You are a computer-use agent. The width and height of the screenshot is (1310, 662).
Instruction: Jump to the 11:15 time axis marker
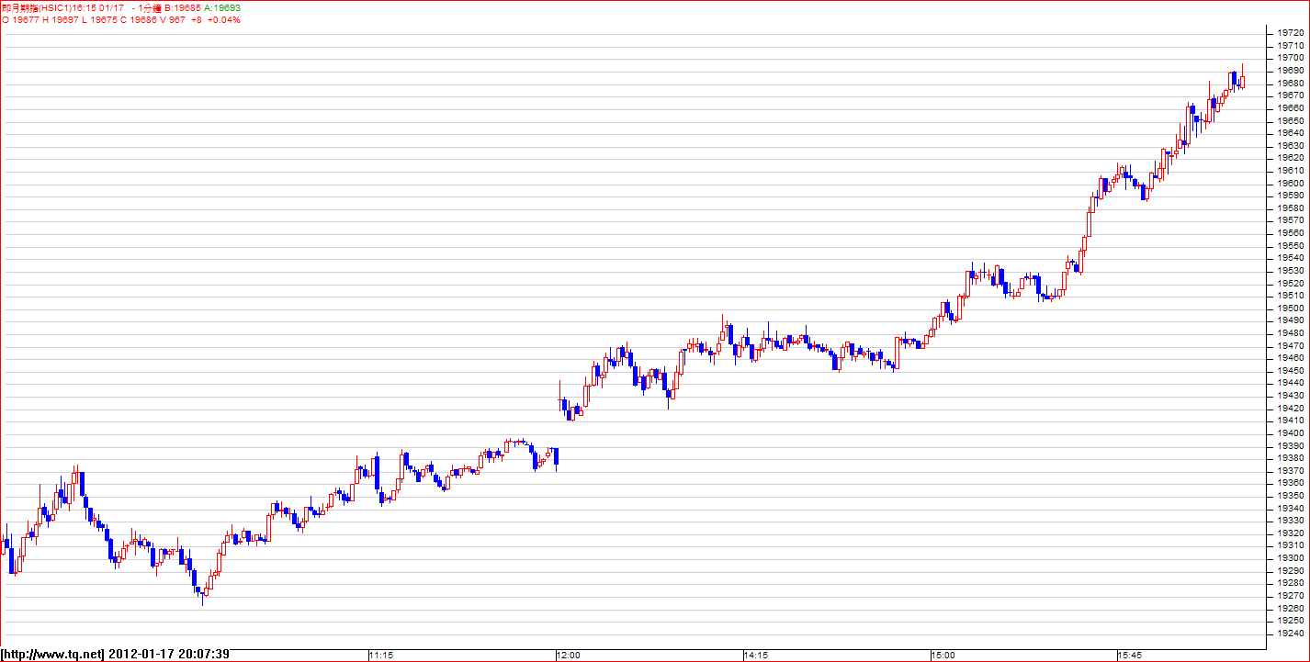(380, 655)
